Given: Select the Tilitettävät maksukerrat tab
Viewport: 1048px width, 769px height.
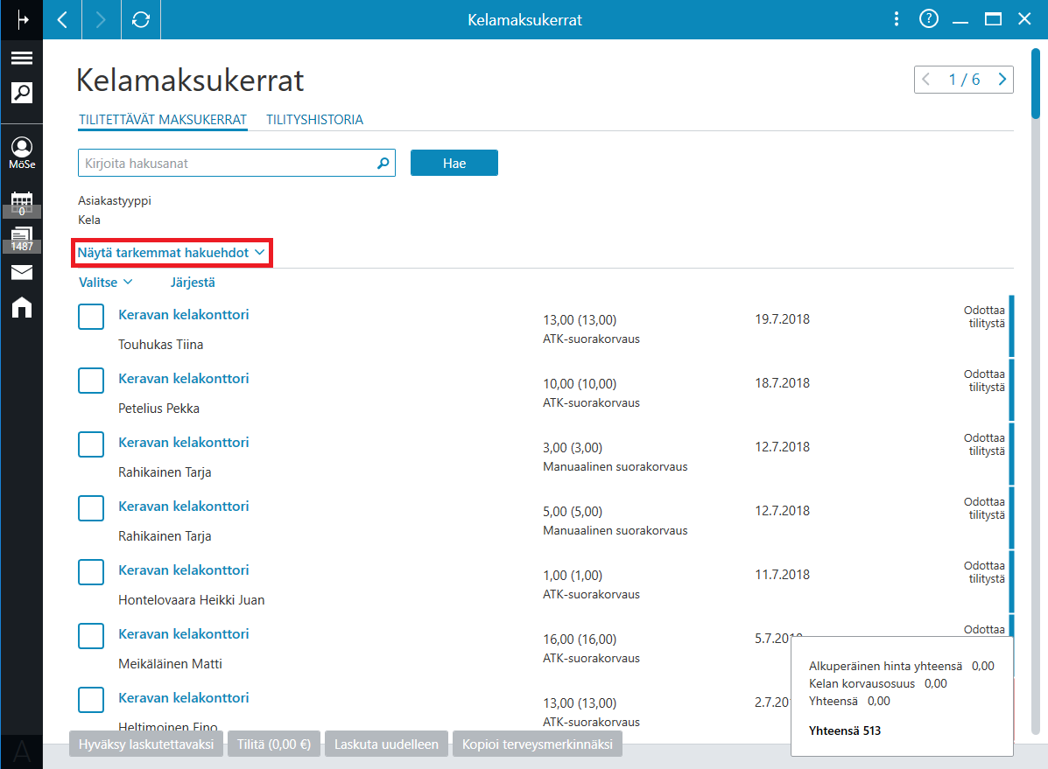Looking at the screenshot, I should pos(163,120).
